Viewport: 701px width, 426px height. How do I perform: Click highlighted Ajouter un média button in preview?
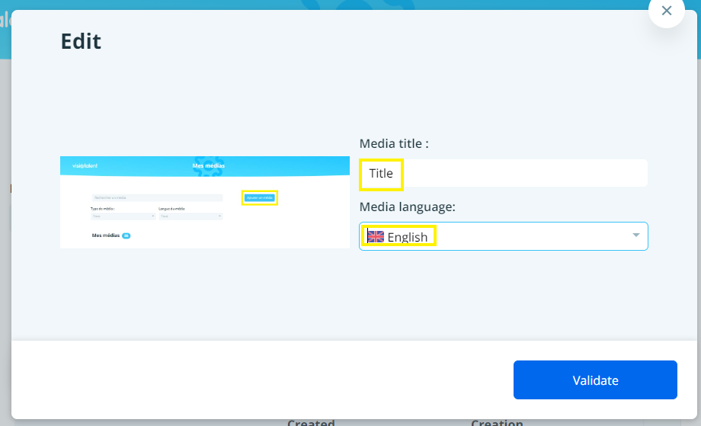click(x=260, y=198)
